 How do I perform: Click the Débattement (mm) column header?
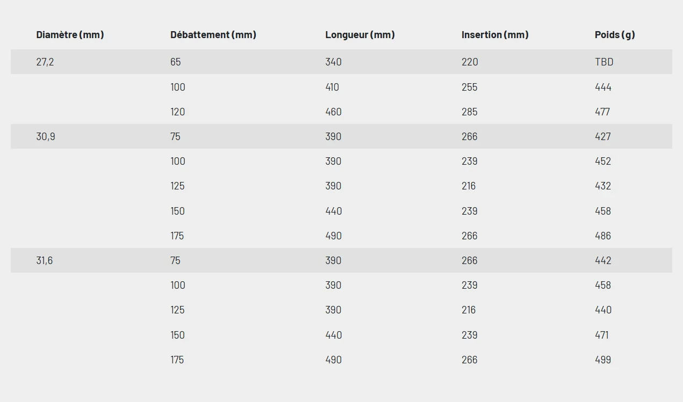point(213,35)
